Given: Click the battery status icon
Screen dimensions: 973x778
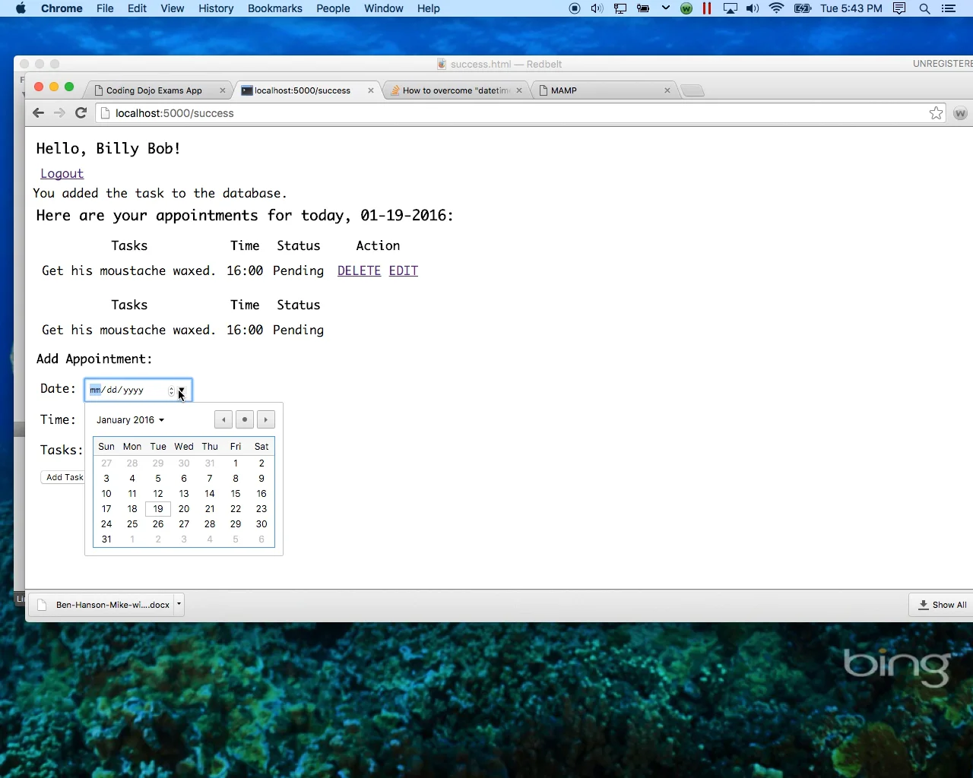Looking at the screenshot, I should pyautogui.click(x=803, y=8).
